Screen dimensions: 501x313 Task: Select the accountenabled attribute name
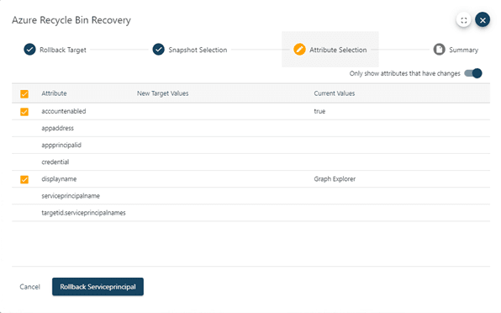[x=64, y=111]
